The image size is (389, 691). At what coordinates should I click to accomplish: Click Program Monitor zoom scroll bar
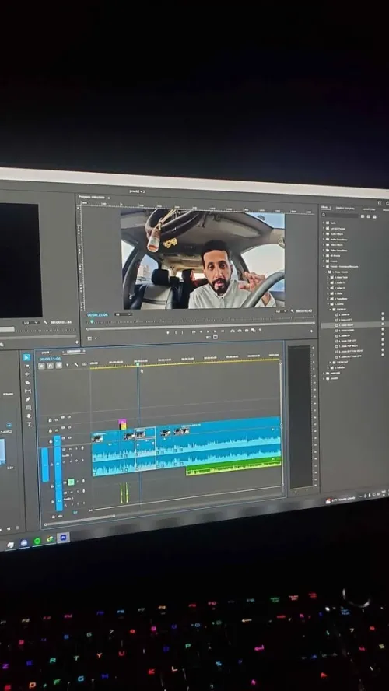201,327
